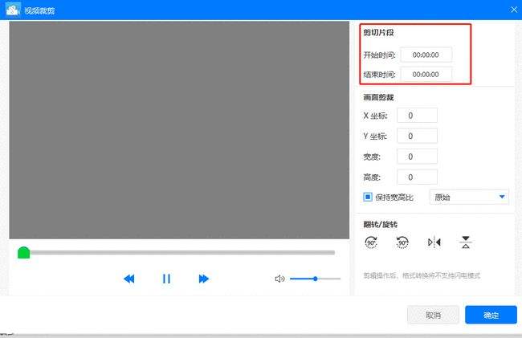
Task: Close the 视频裁剪 dialog window
Action: click(x=513, y=9)
